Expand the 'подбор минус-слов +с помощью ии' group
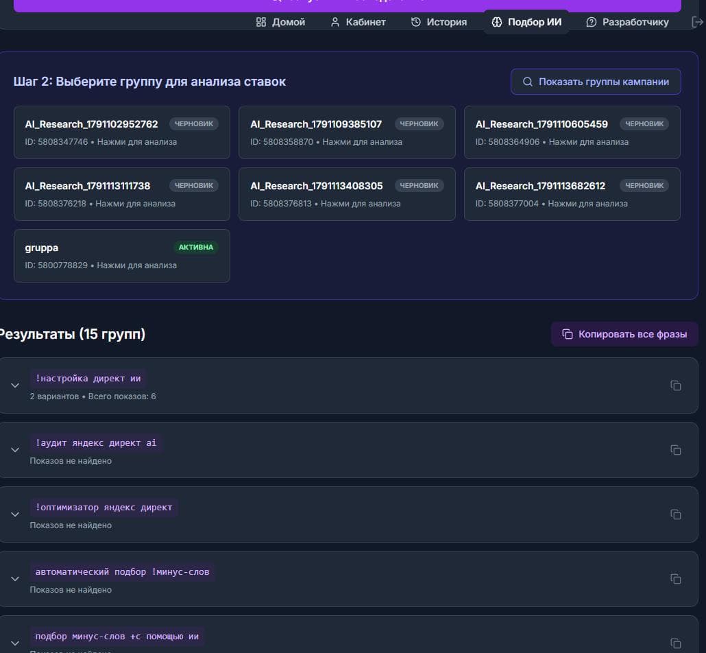This screenshot has height=653, width=706. (15, 643)
